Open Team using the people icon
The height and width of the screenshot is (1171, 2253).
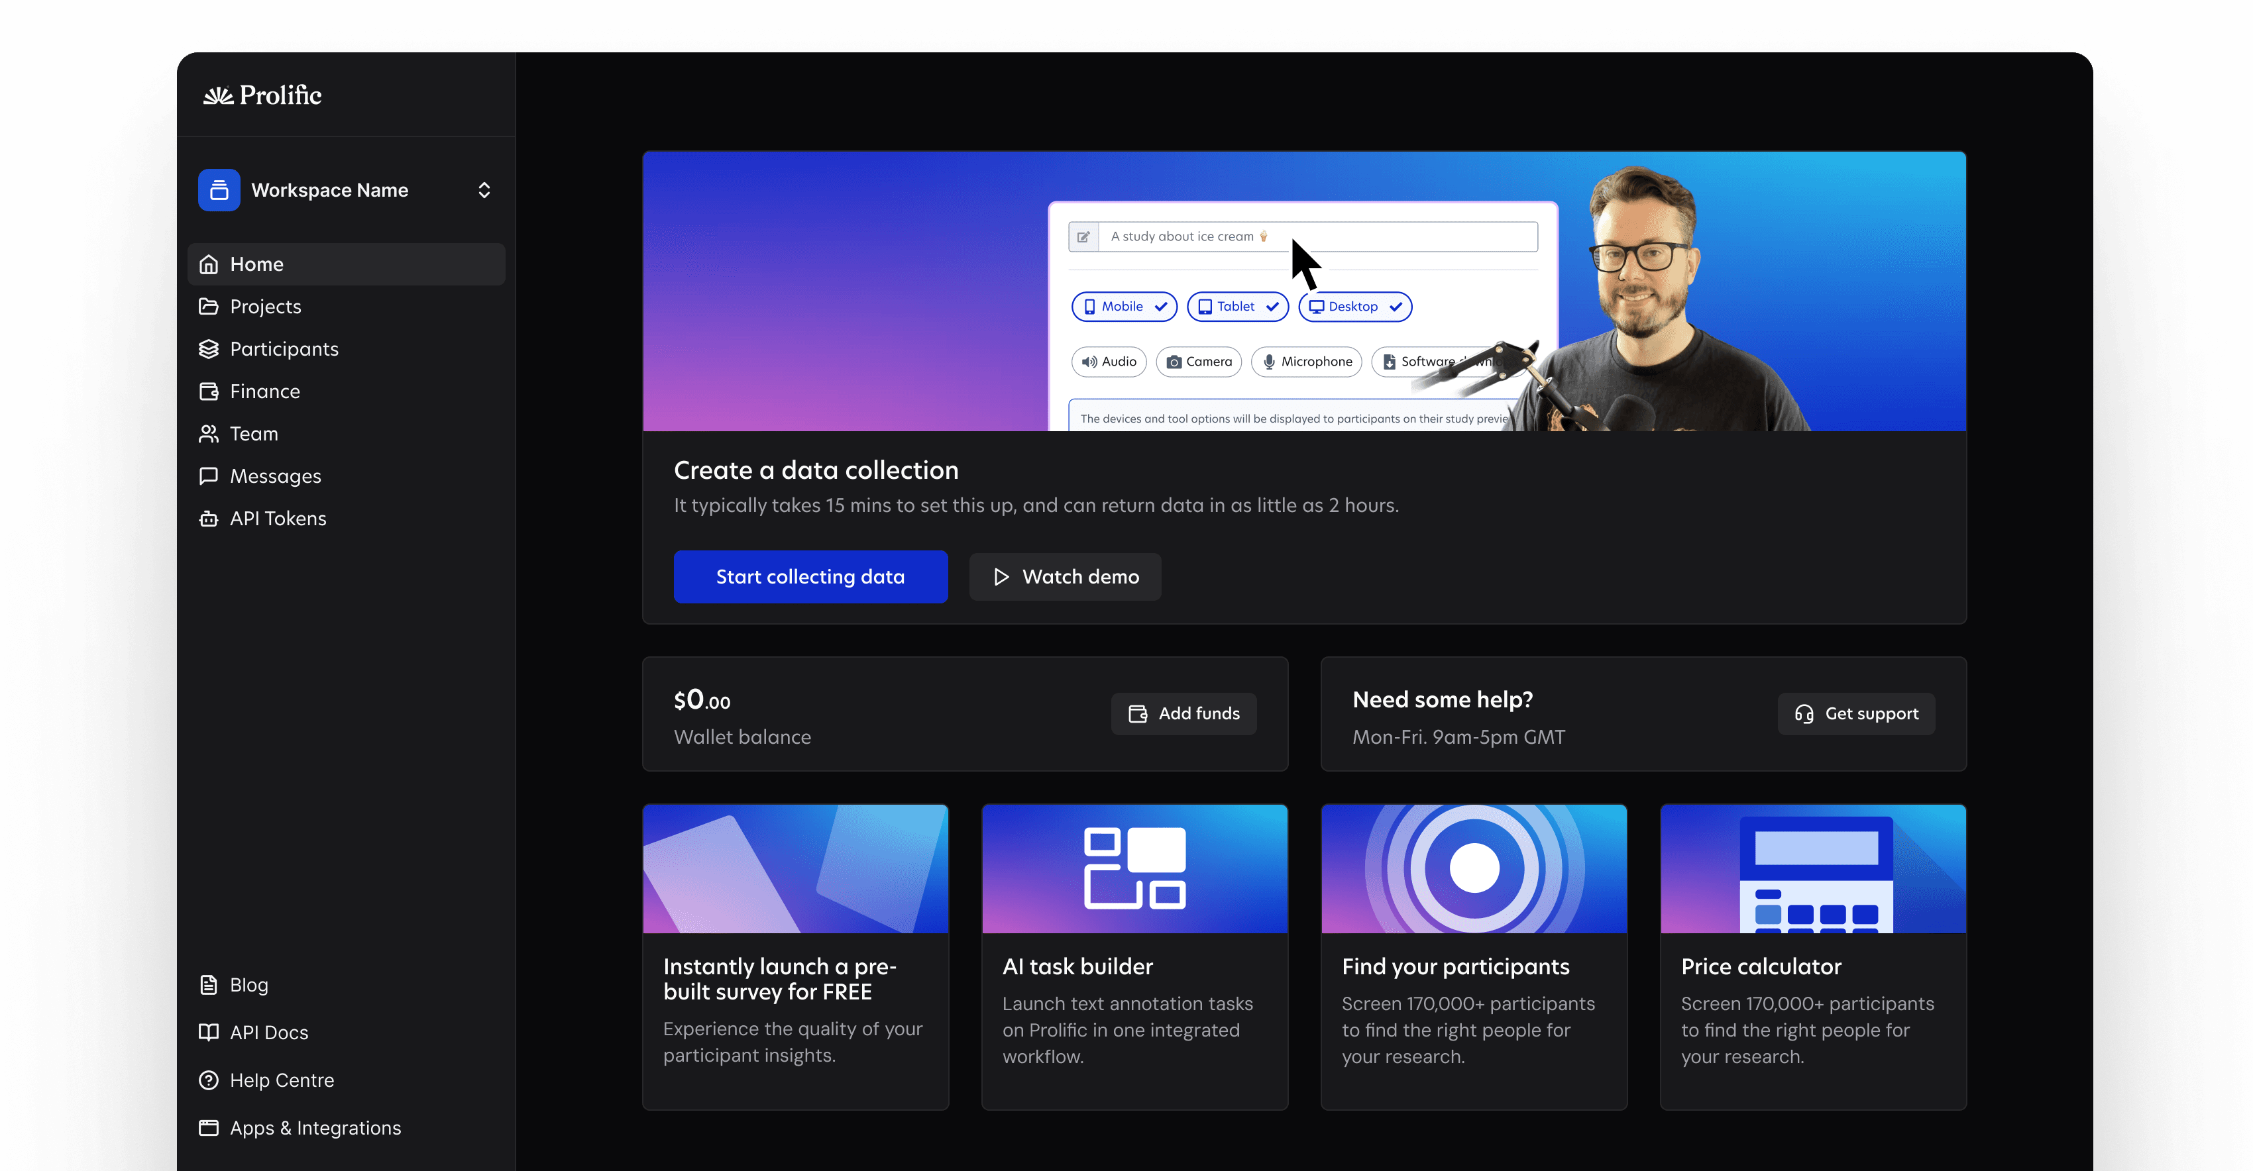tap(208, 433)
